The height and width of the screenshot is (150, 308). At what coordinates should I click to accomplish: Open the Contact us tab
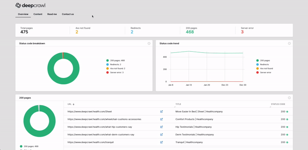click(x=68, y=14)
